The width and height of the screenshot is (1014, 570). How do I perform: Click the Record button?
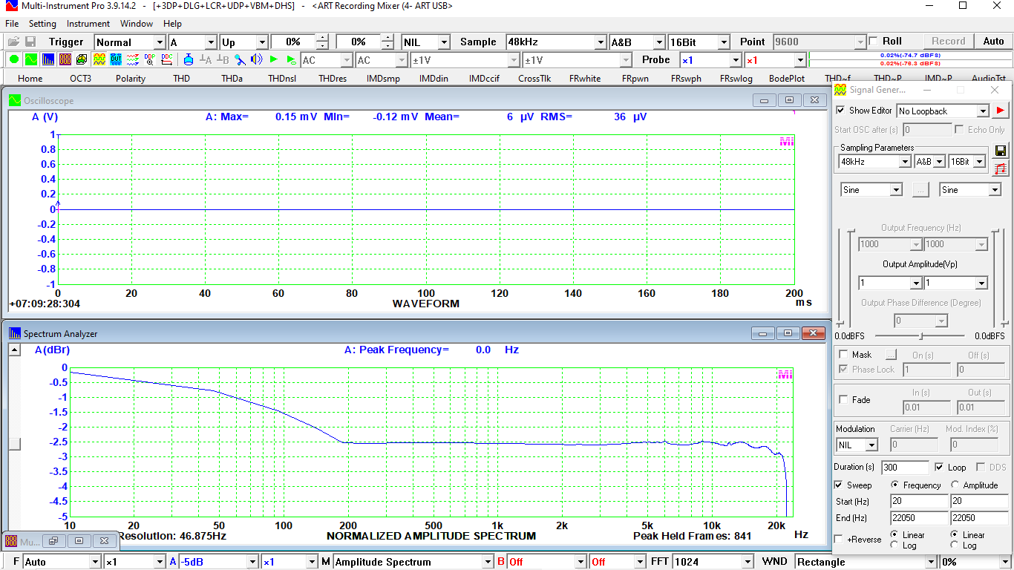(948, 41)
